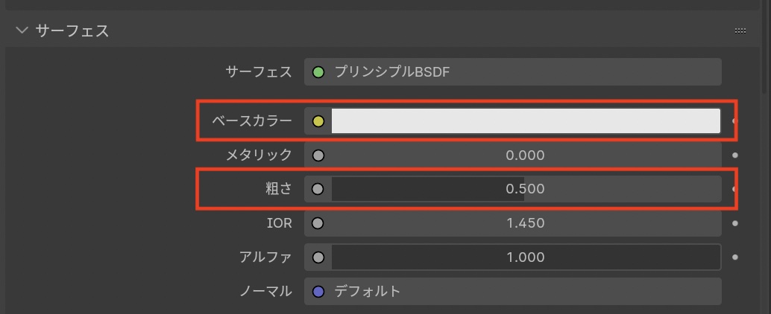Open the white ベースカラー color swatch

click(x=526, y=121)
